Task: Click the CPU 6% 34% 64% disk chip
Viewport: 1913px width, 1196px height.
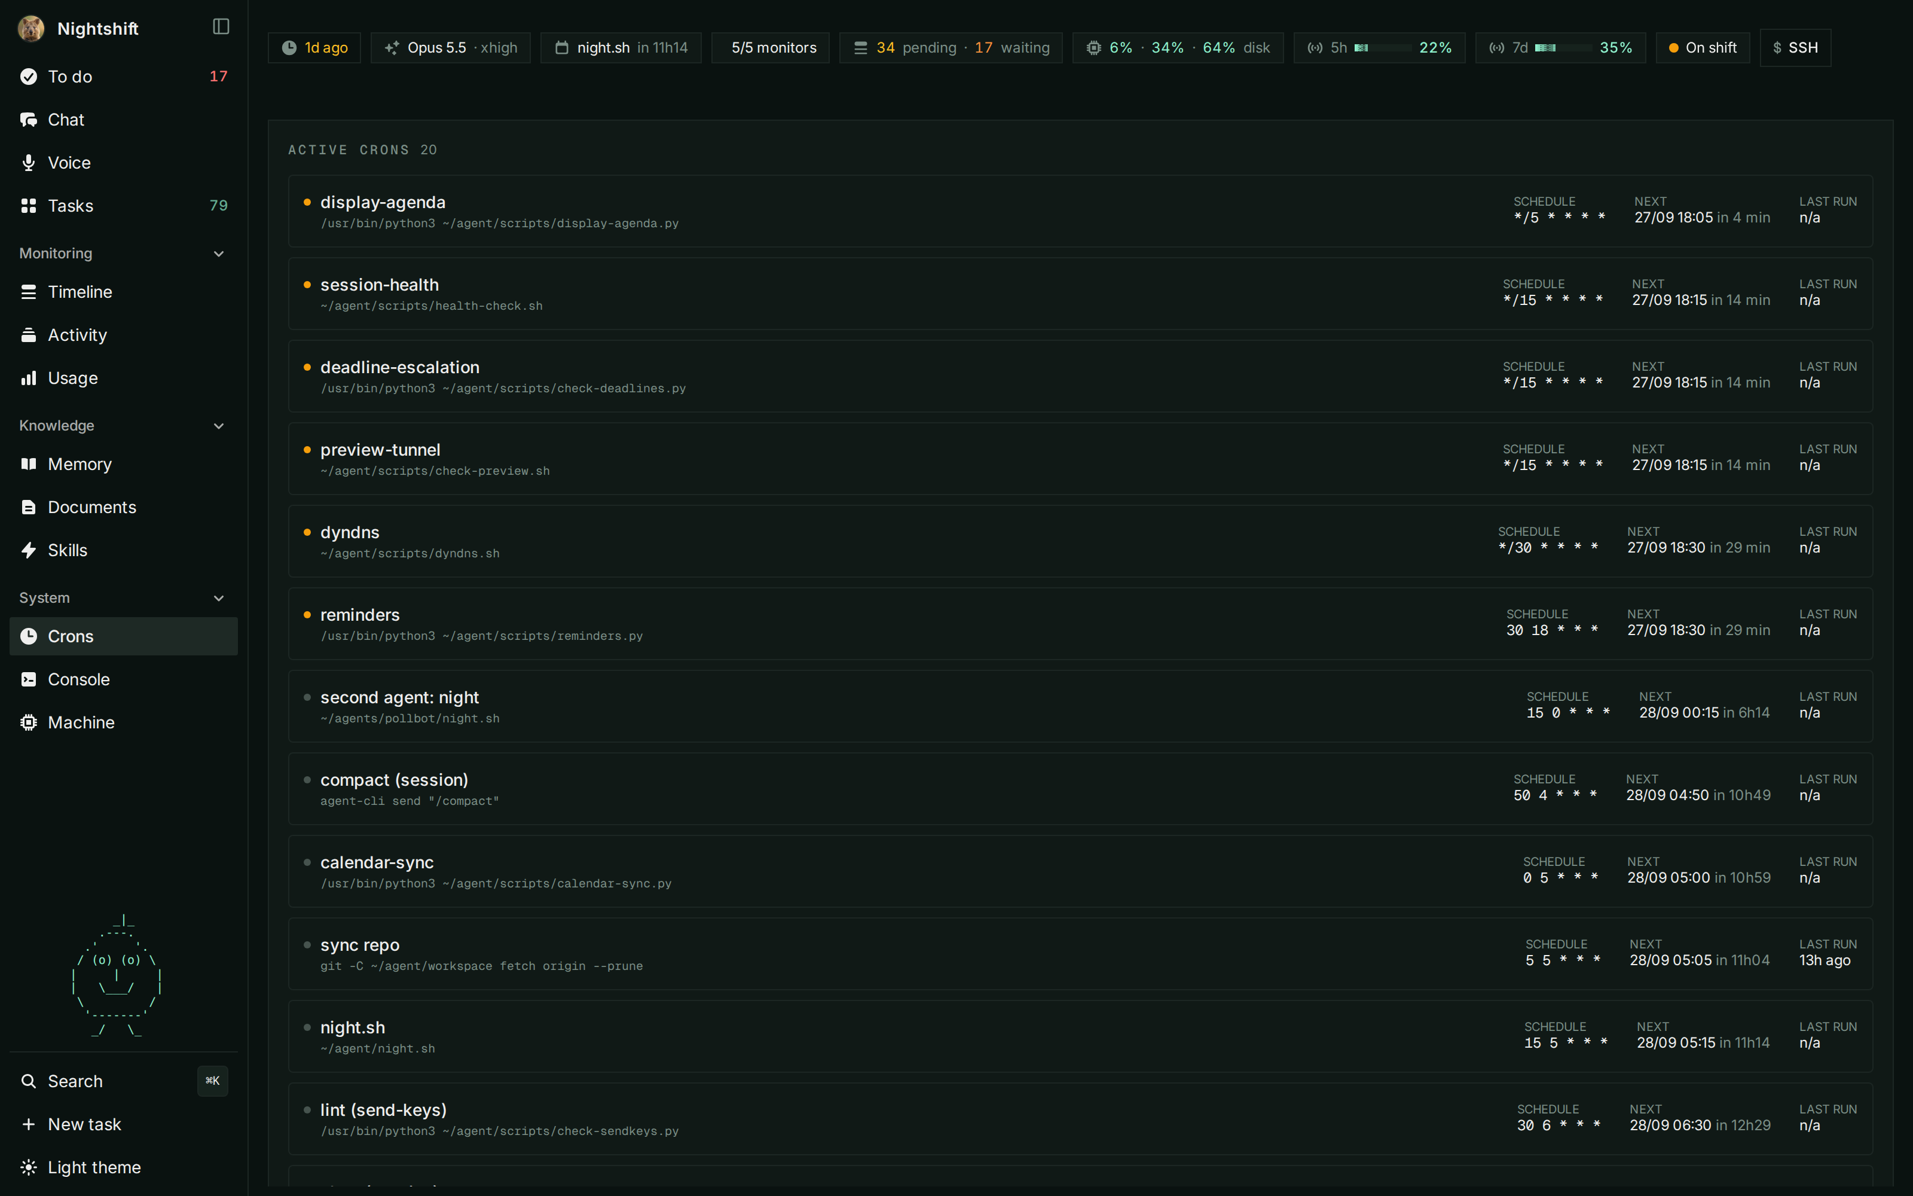Action: pos(1178,47)
